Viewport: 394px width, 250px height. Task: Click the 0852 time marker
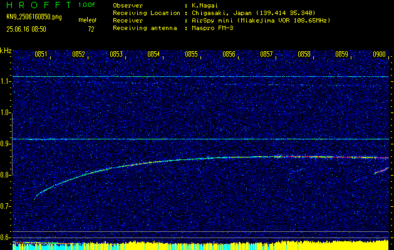coord(78,54)
